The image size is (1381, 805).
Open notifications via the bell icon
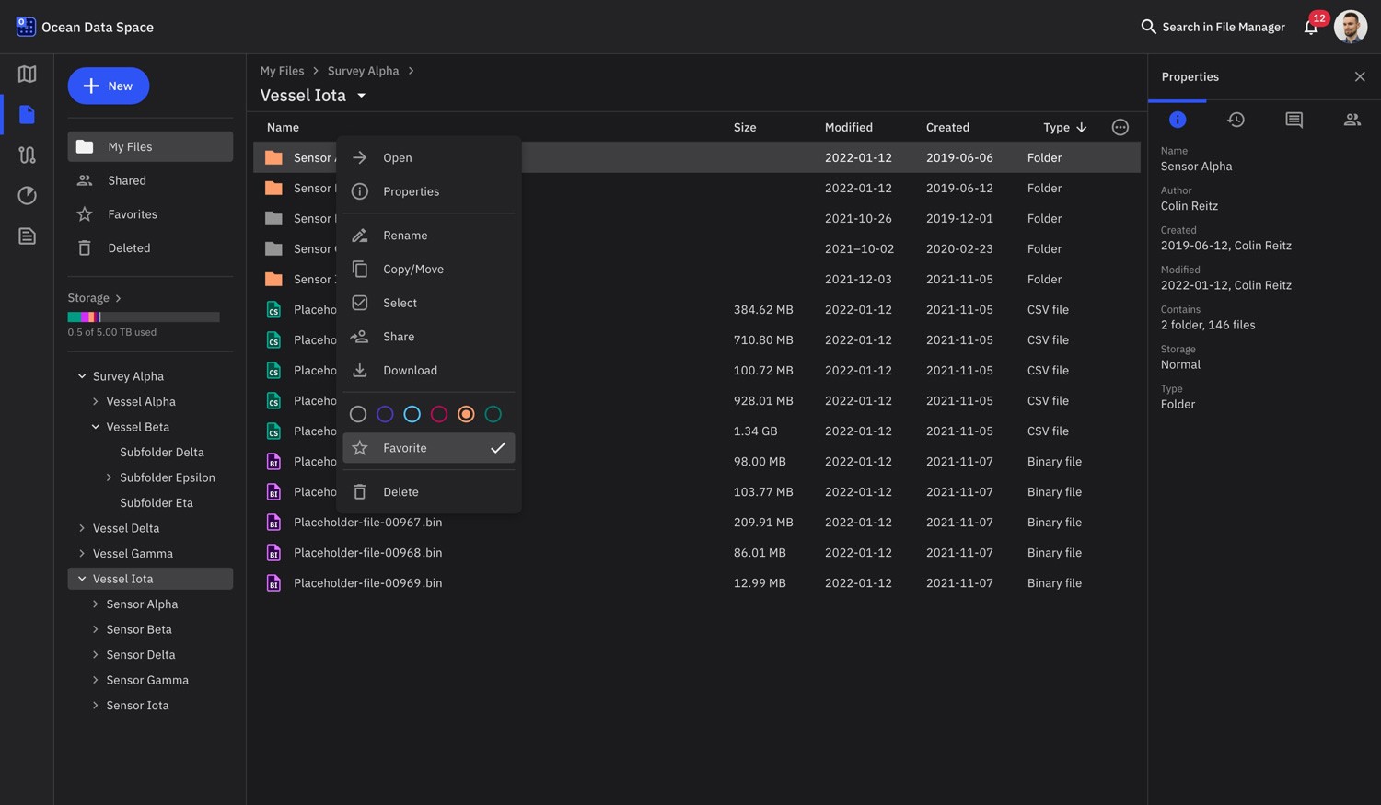tap(1311, 27)
